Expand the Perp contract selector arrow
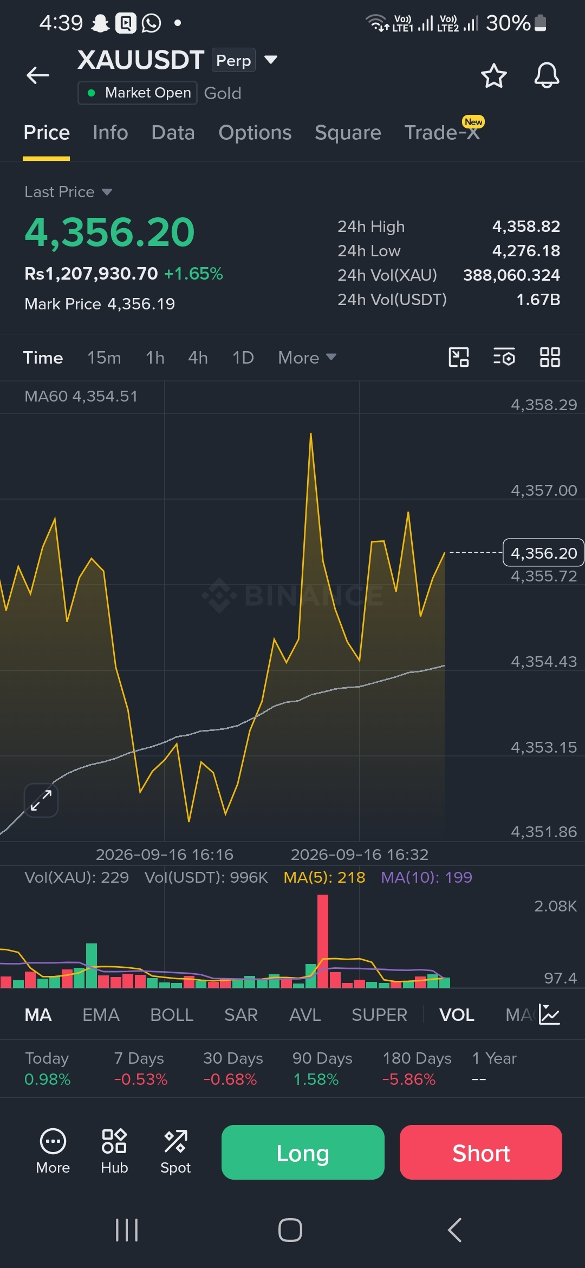This screenshot has width=585, height=1268. (271, 60)
